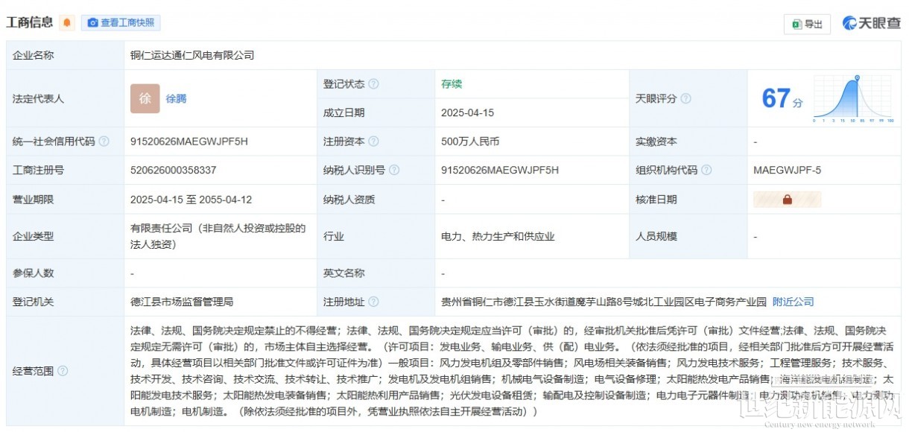Select the 纳税人识别号 value 91520626MAEGWJPF5H
The width and height of the screenshot is (909, 432).
(x=500, y=171)
